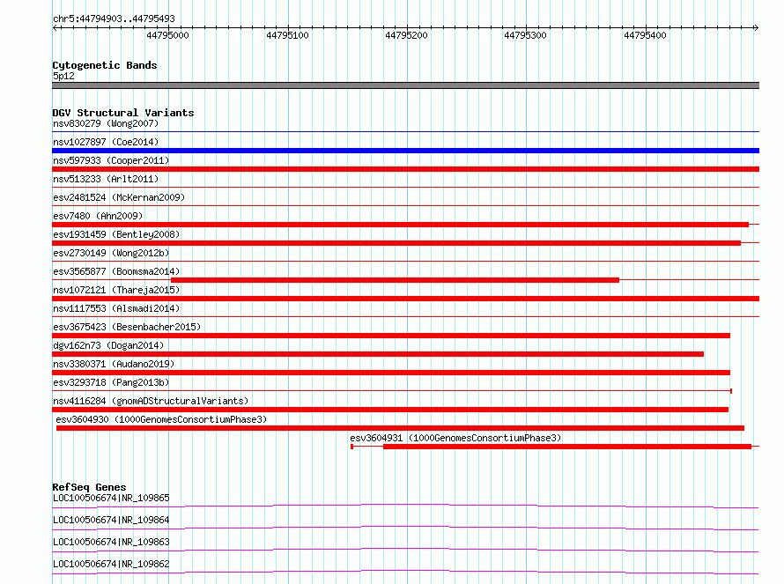784x584 pixels.
Task: Open the DGV Structural Variants track title
Action: click(x=123, y=113)
